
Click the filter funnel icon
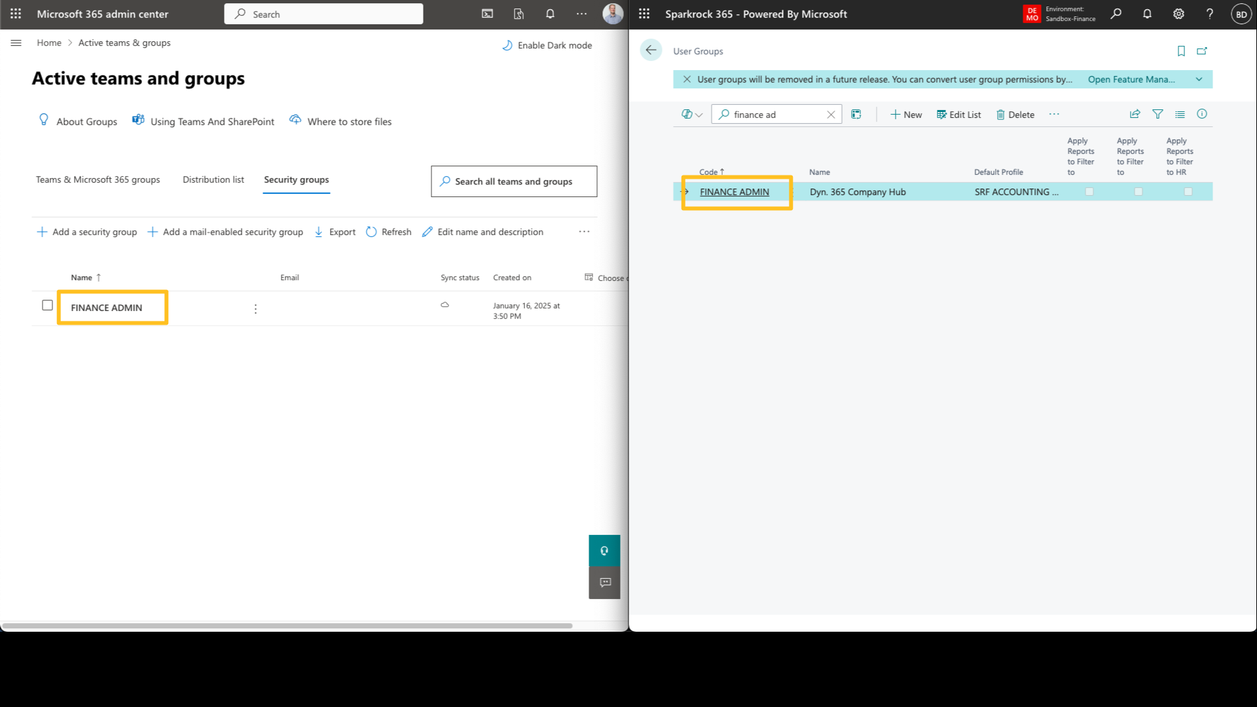point(1157,114)
